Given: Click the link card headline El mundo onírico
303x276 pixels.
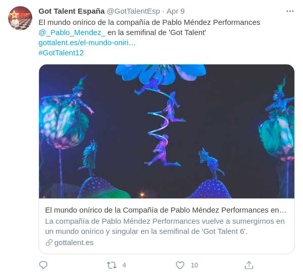Looking at the screenshot, I should tap(166, 210).
